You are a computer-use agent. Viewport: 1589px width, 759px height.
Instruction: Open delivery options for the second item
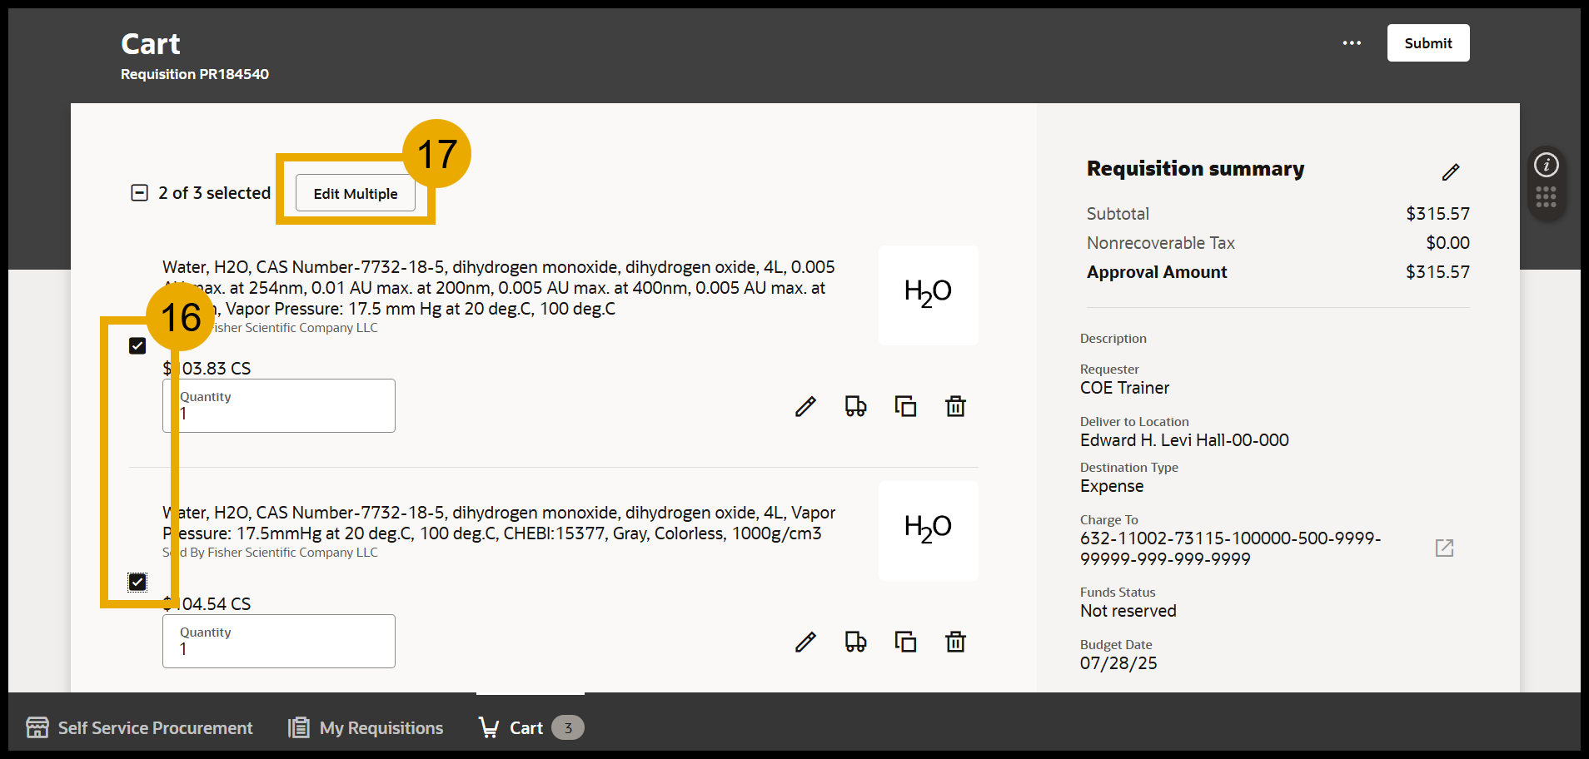(855, 642)
